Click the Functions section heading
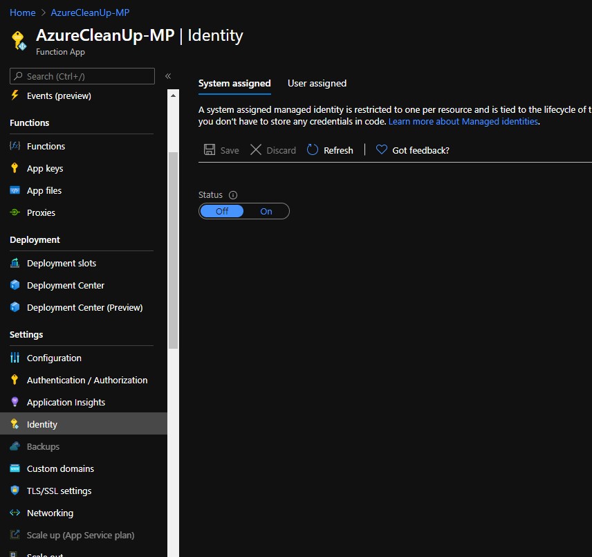Screen dimensions: 592x557 point(30,122)
